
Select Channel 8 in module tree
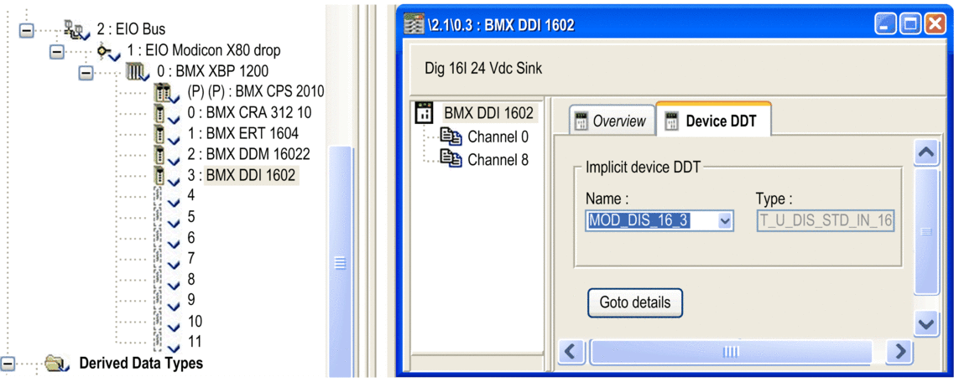(x=498, y=160)
